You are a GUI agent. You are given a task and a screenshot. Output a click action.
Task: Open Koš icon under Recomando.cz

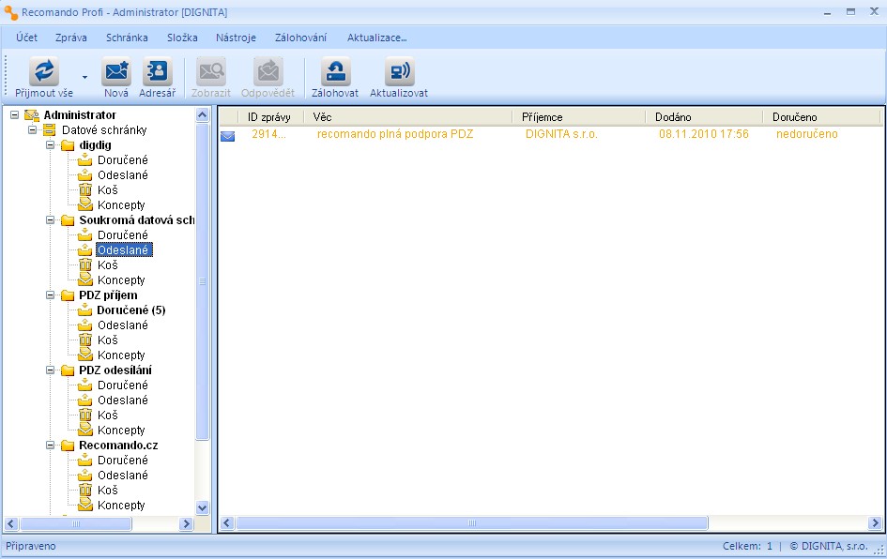84,490
